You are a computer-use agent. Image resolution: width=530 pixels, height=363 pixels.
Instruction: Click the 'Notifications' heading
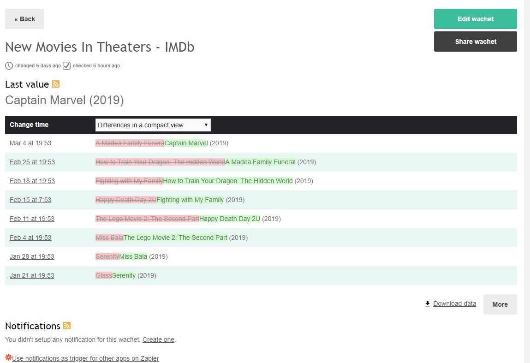point(33,326)
